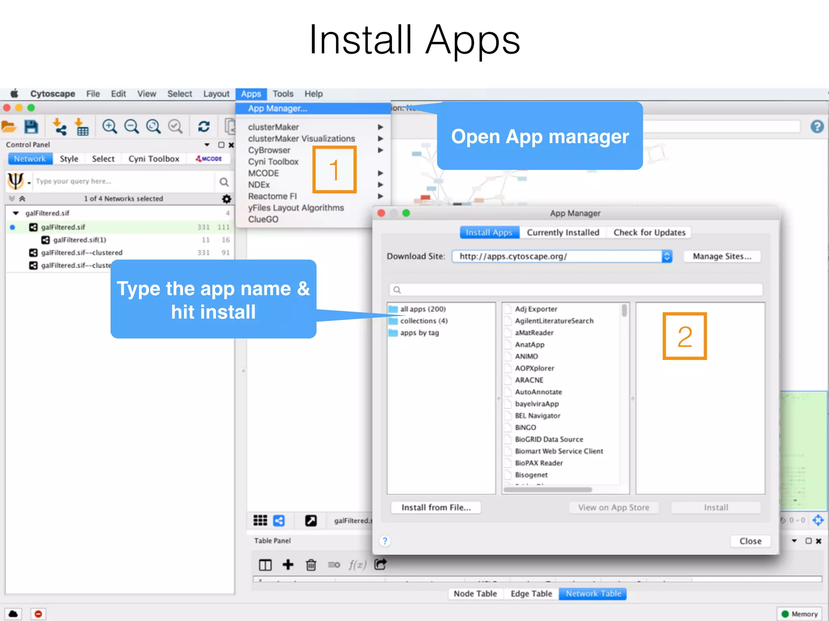This screenshot has width=829, height=621.
Task: Export table with arrow icon
Action: point(380,564)
